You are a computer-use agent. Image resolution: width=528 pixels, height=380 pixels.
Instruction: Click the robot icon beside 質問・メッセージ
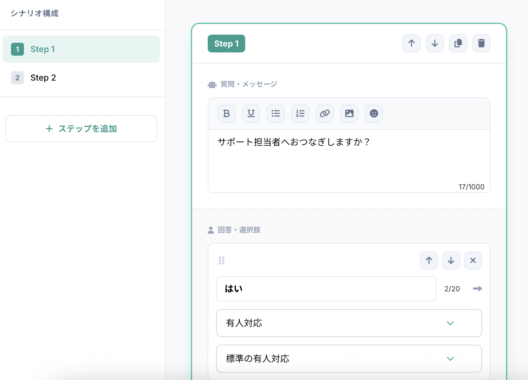click(212, 85)
